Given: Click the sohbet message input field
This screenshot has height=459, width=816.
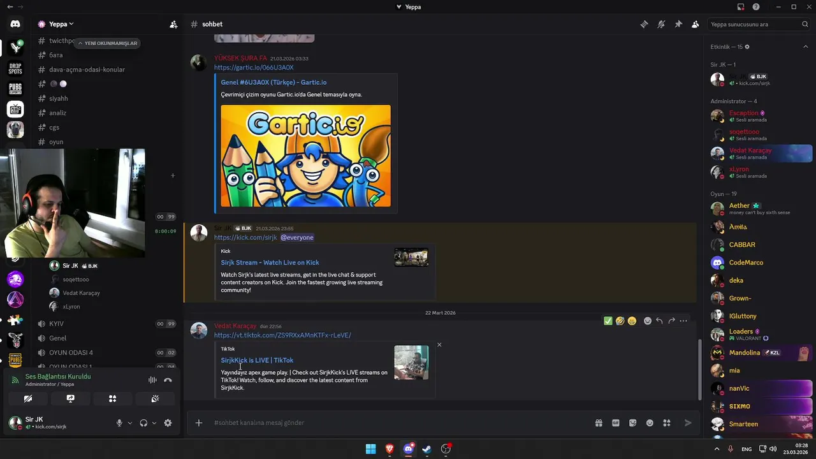Looking at the screenshot, I should (400, 423).
